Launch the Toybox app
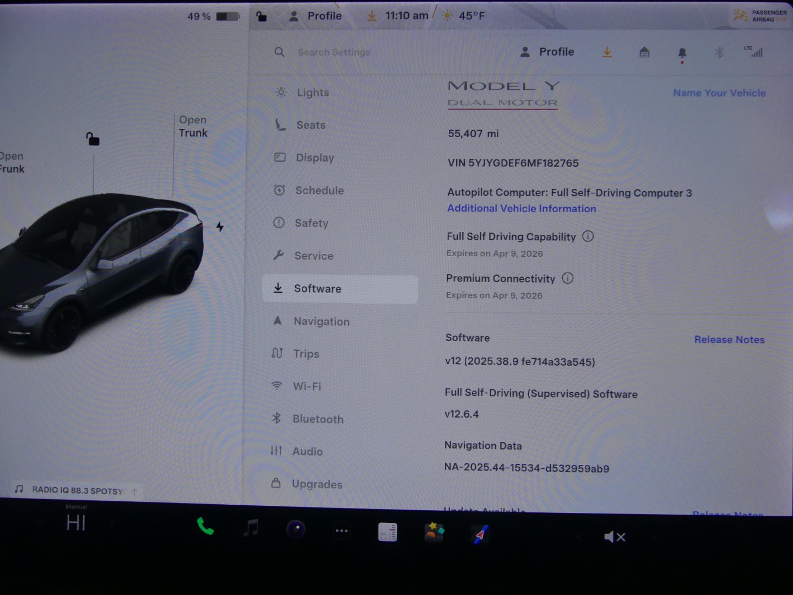Image resolution: width=793 pixels, height=595 pixels. click(x=434, y=532)
